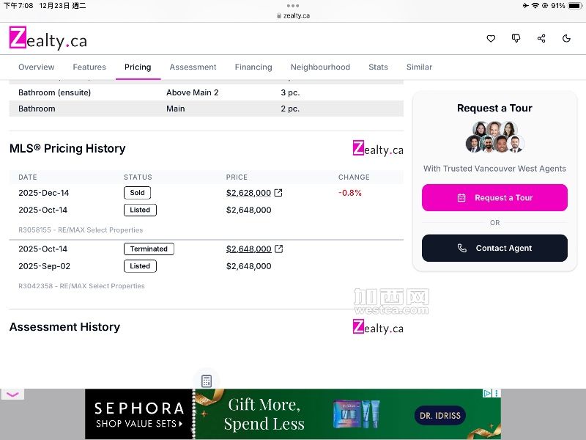Collapse the ad banner with pink chevron
The width and height of the screenshot is (586, 440).
pyautogui.click(x=12, y=395)
